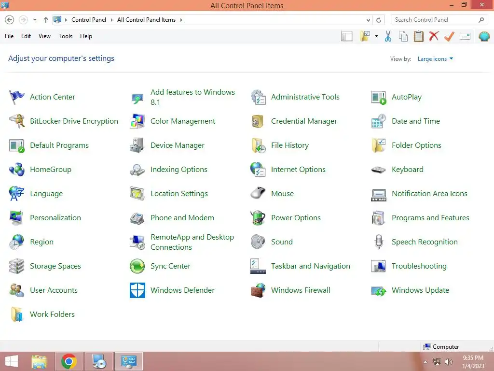Click the clipboard Paste toolbar icon
The height and width of the screenshot is (371, 494).
419,36
